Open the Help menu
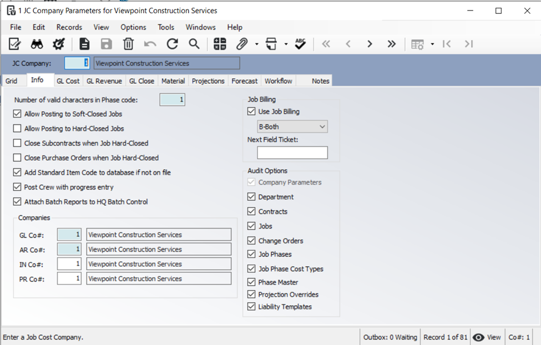This screenshot has height=345, width=541. click(235, 27)
